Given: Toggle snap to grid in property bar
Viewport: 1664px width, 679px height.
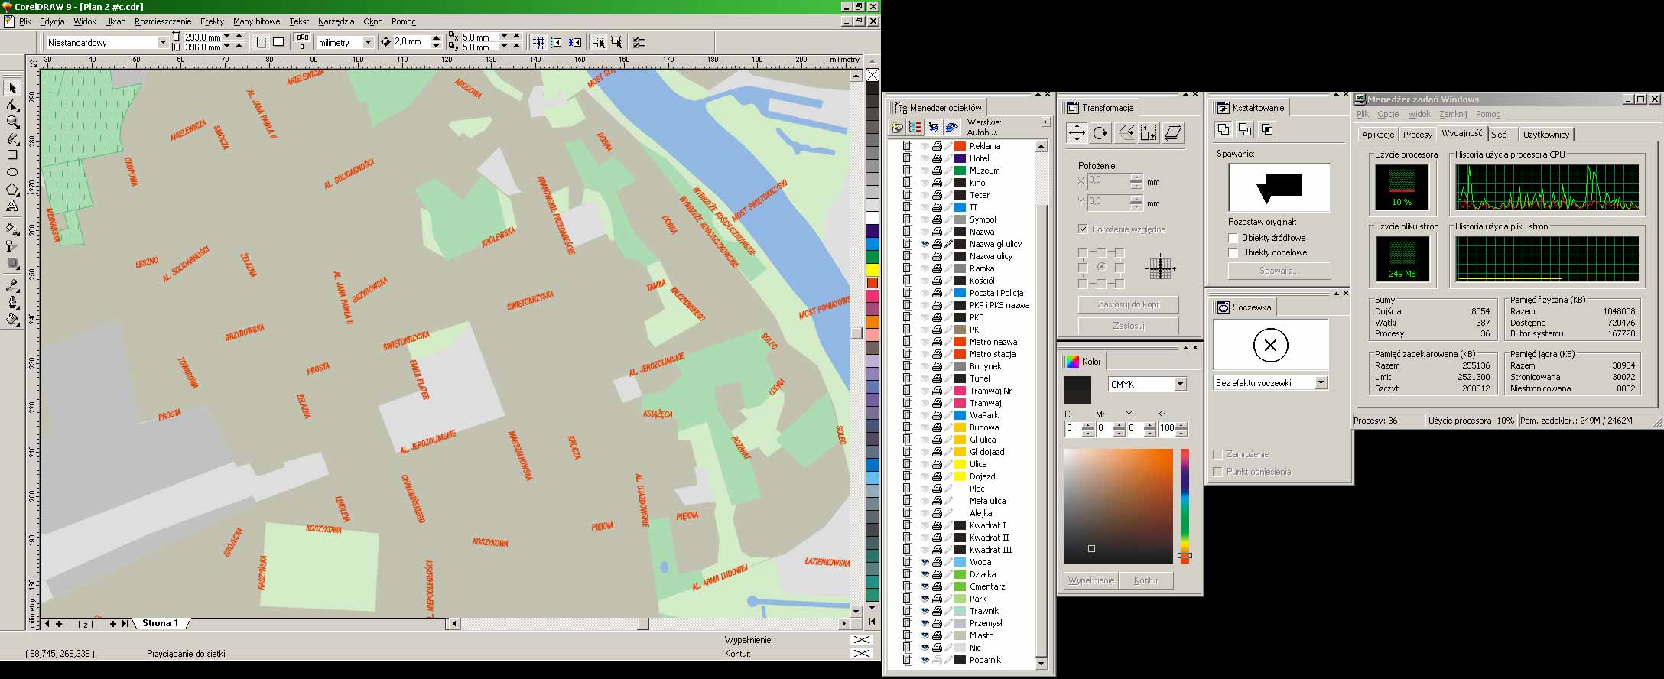Looking at the screenshot, I should pos(538,43).
